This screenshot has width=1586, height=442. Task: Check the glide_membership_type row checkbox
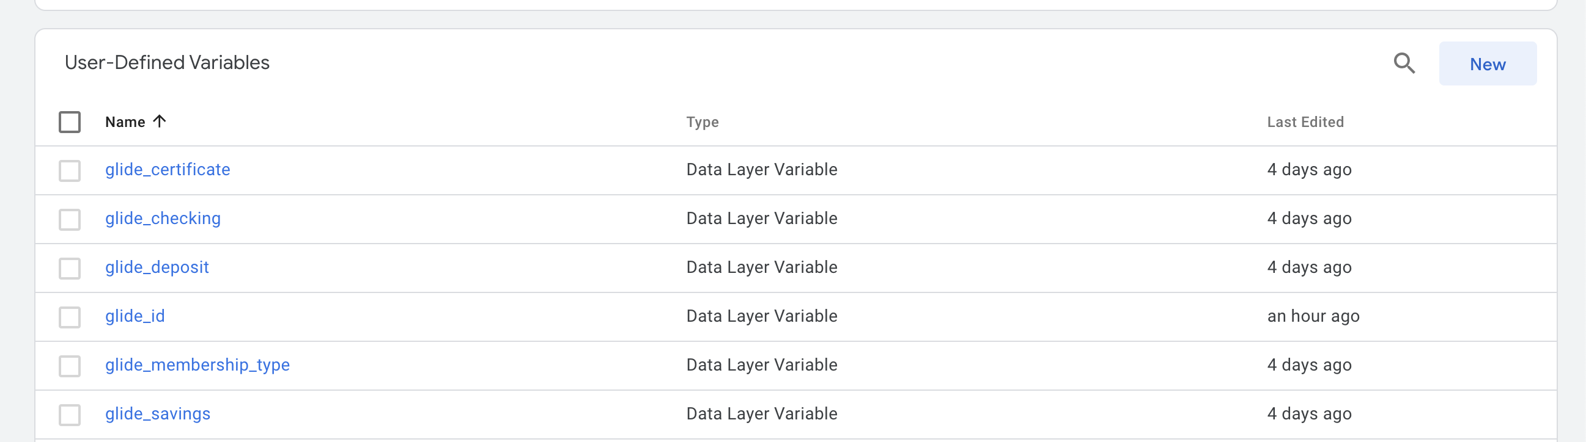[70, 366]
